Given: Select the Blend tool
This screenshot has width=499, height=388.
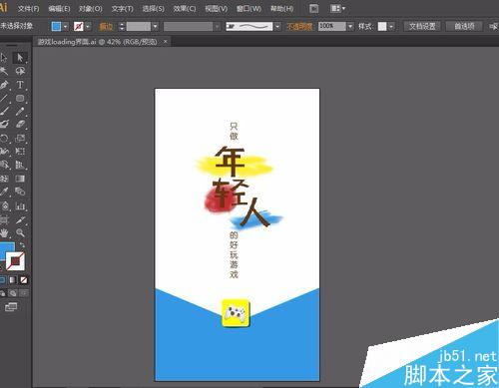Looking at the screenshot, I should tap(20, 192).
